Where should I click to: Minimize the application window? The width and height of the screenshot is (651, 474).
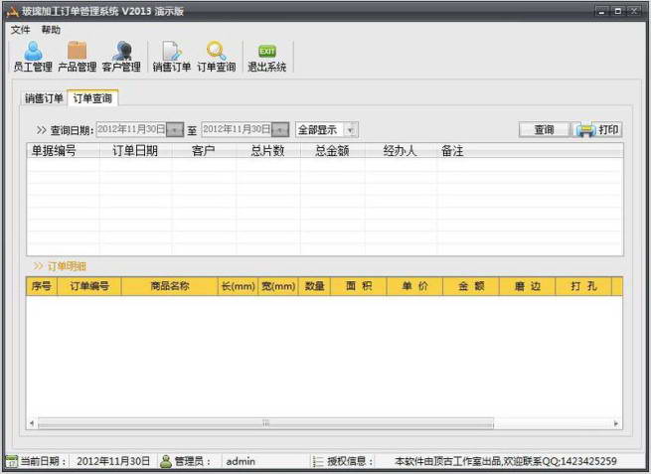coord(602,11)
